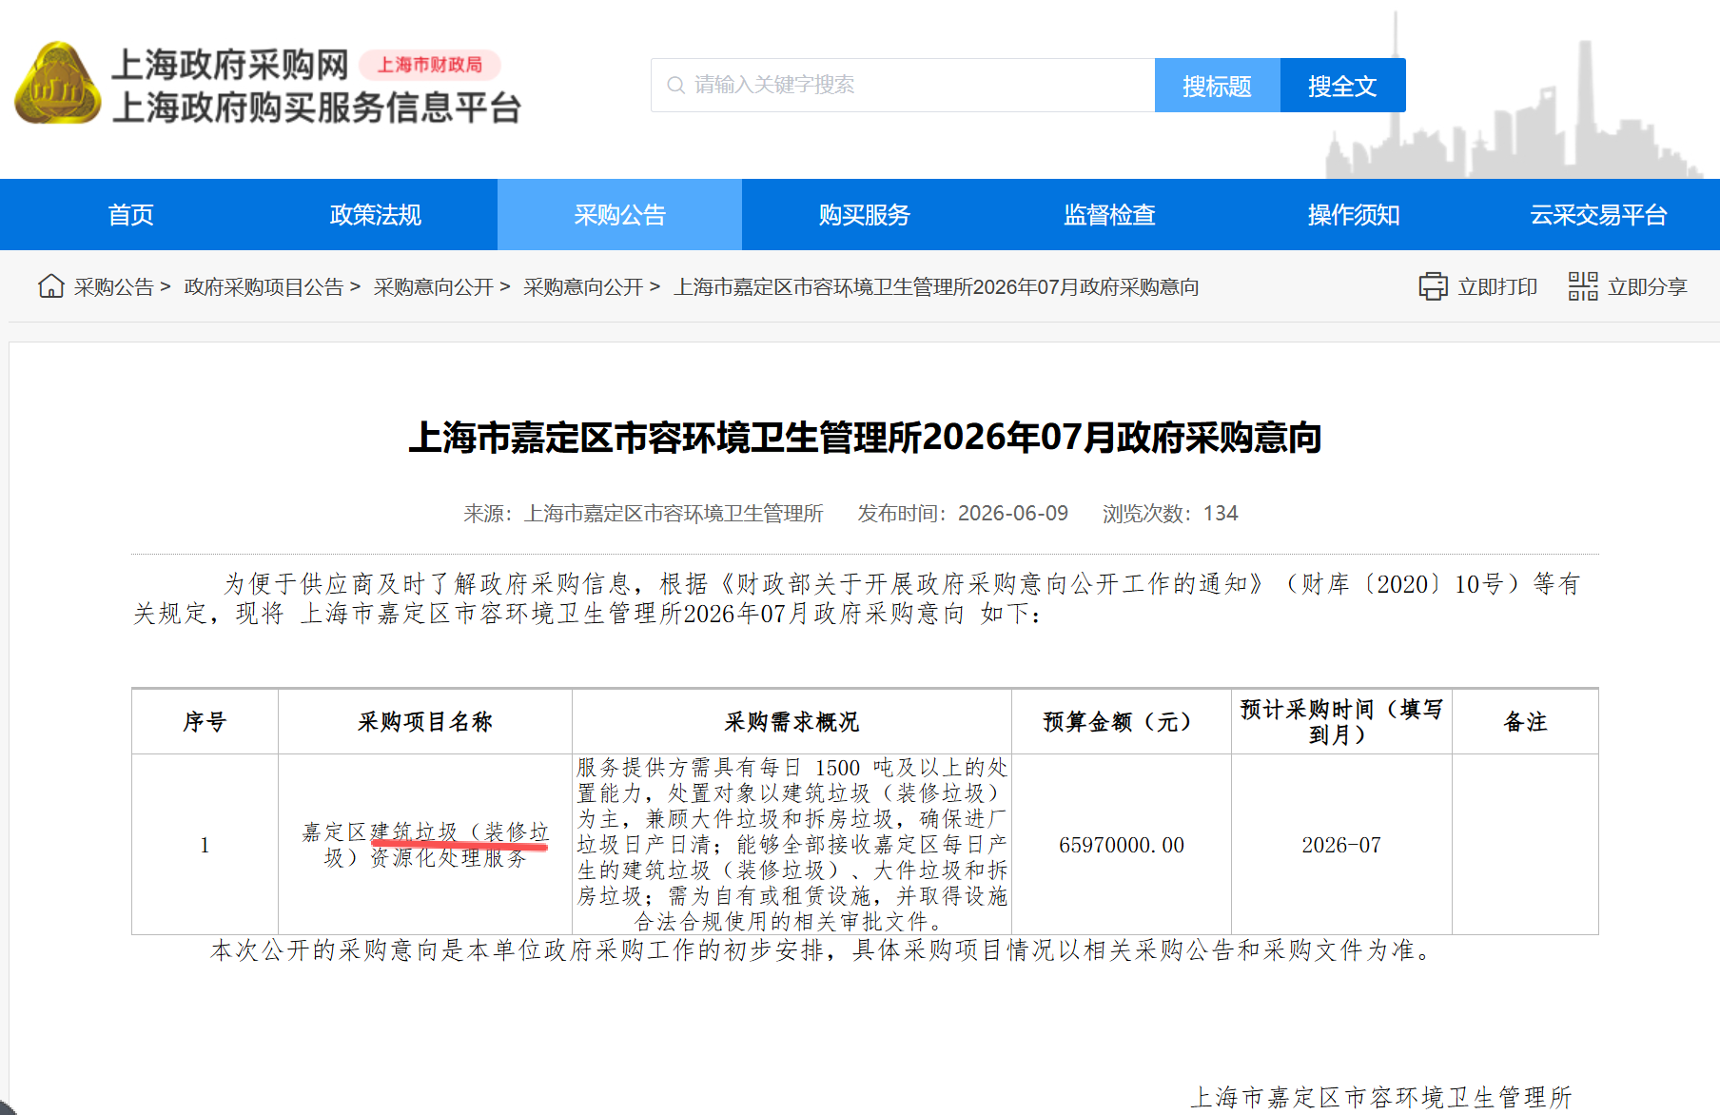The image size is (1720, 1115).
Task: Click the printer icon for 立即打印
Action: (1433, 286)
